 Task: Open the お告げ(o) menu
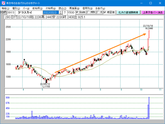100,8
